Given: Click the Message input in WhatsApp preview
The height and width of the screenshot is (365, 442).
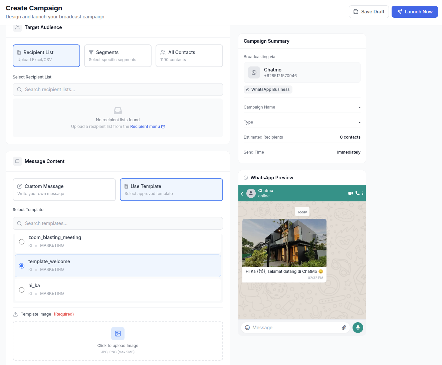Looking at the screenshot, I should pos(295,328).
